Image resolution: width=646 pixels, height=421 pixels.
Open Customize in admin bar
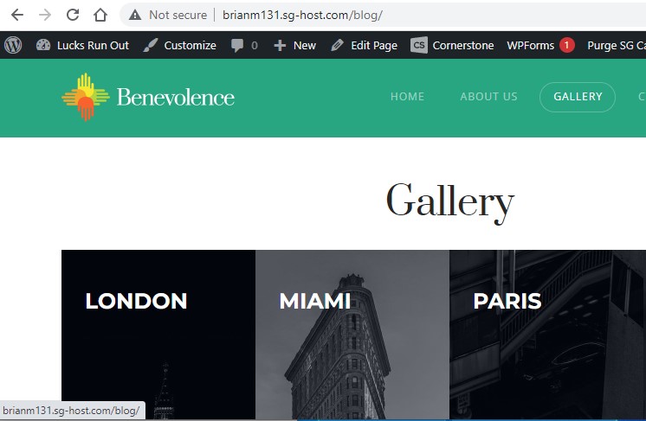pyautogui.click(x=180, y=45)
